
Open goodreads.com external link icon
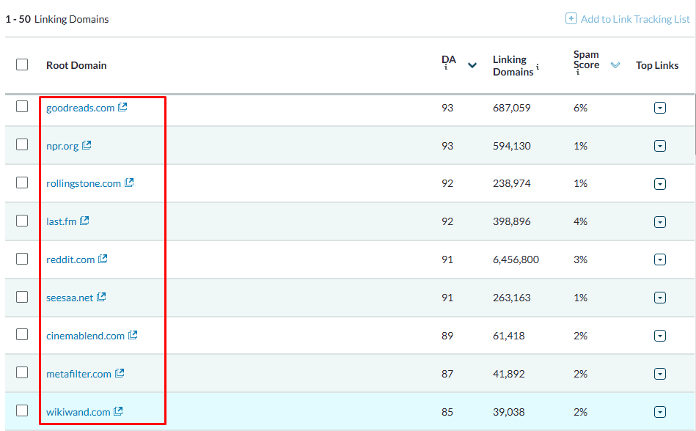click(x=123, y=107)
